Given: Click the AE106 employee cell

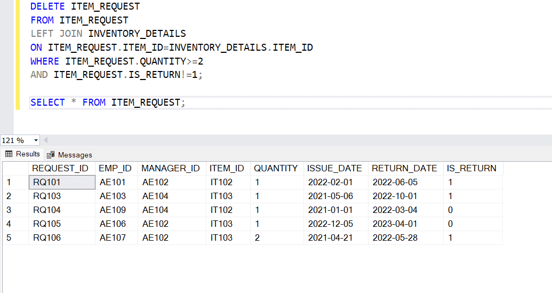Looking at the screenshot, I should (x=116, y=224).
